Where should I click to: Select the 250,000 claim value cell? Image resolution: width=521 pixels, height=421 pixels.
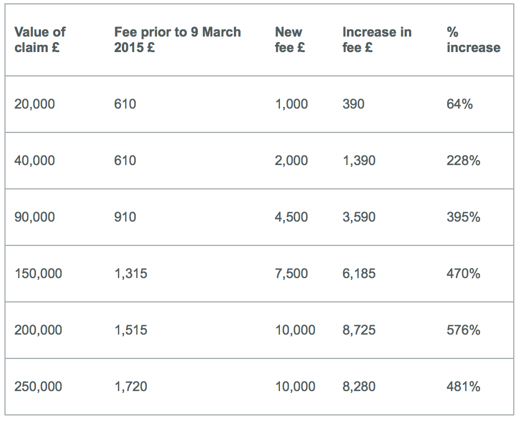click(38, 386)
